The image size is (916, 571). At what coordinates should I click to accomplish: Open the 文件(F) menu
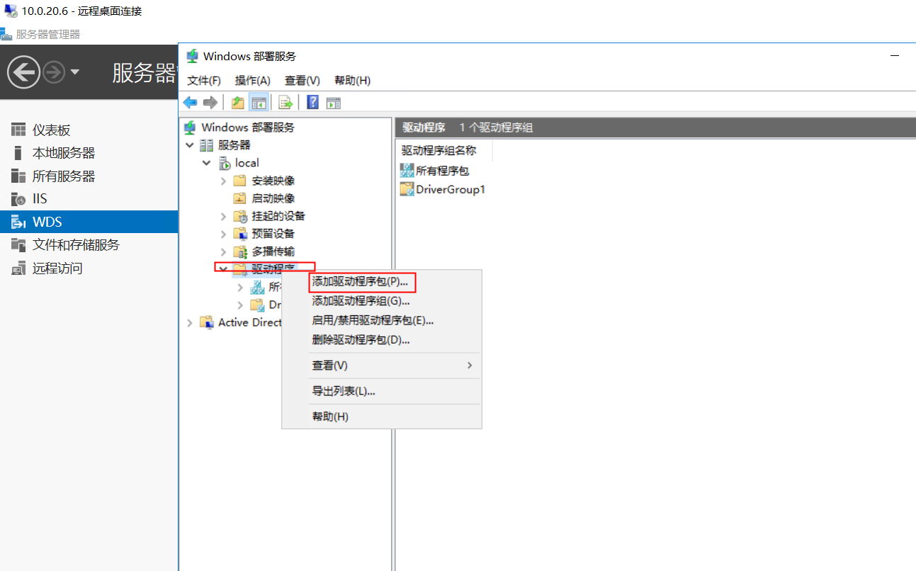(x=204, y=81)
